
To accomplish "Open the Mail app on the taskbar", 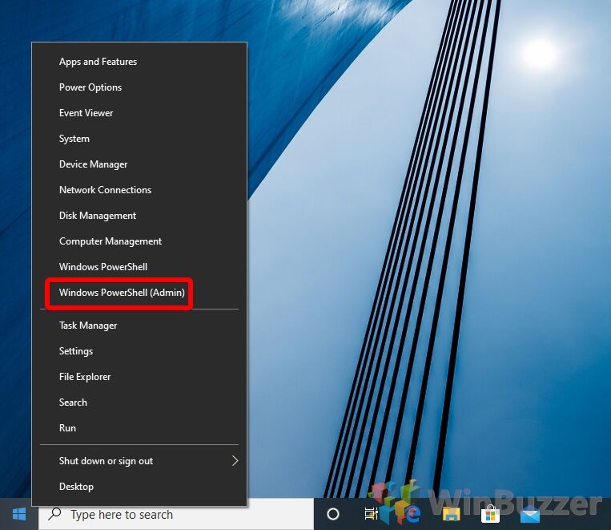I will pyautogui.click(x=530, y=514).
